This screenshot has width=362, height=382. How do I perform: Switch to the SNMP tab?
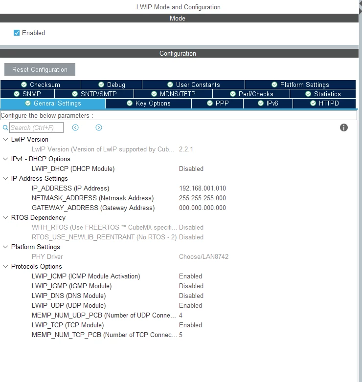tap(27, 94)
